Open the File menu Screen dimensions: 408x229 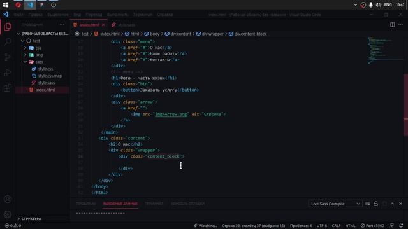18,15
